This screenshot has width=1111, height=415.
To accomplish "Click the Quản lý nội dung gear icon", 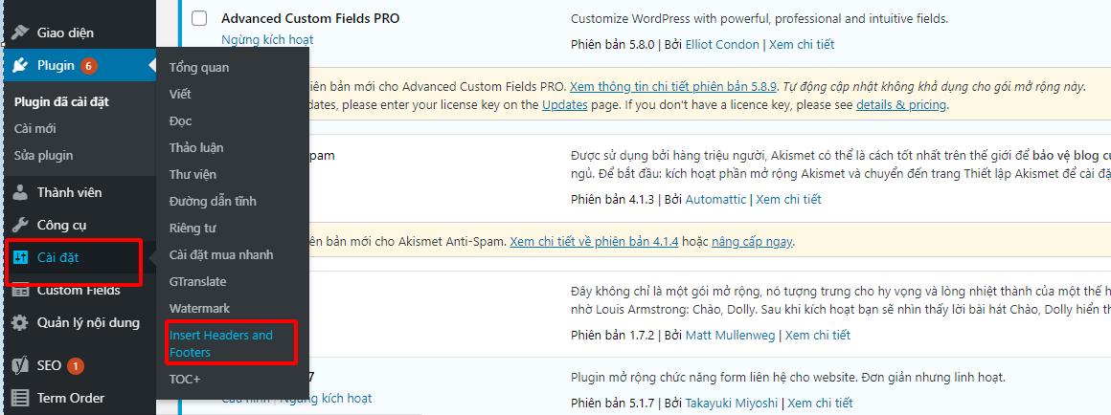I will [x=19, y=323].
